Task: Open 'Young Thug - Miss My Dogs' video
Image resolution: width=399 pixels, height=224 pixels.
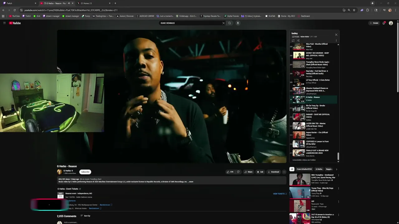Action: [x=313, y=193]
